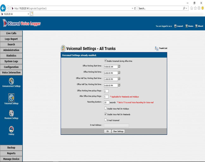Viewport: 205px width, 162px height.
Task: Select the 10.20.20.14 browser tab
Action: point(15,14)
